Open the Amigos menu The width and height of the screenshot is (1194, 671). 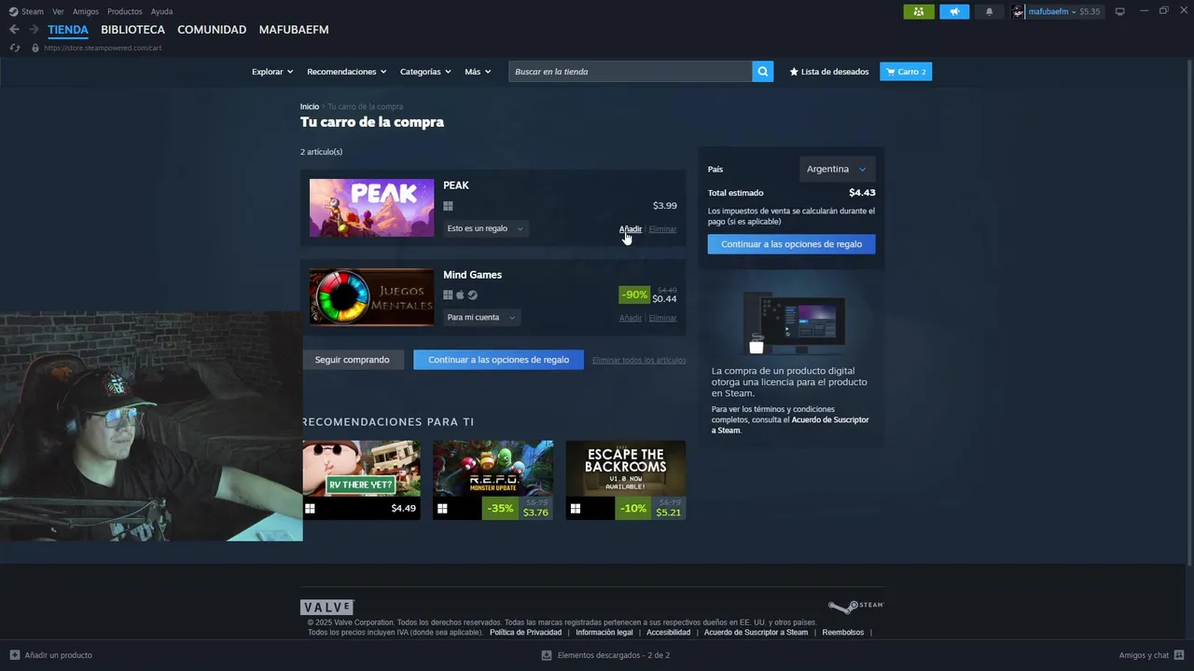pyautogui.click(x=86, y=11)
